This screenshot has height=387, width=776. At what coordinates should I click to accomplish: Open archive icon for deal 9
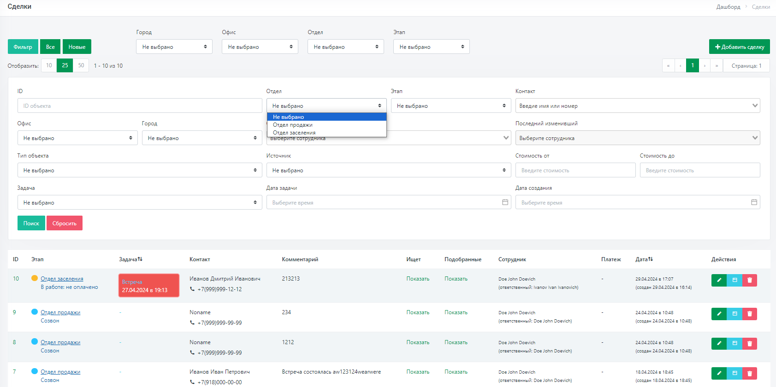735,314
